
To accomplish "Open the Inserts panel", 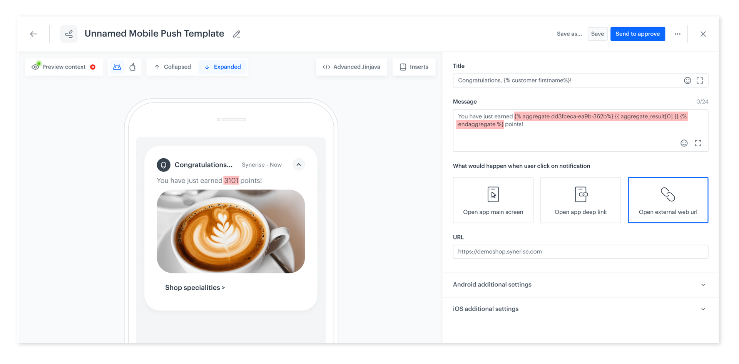I will point(414,67).
